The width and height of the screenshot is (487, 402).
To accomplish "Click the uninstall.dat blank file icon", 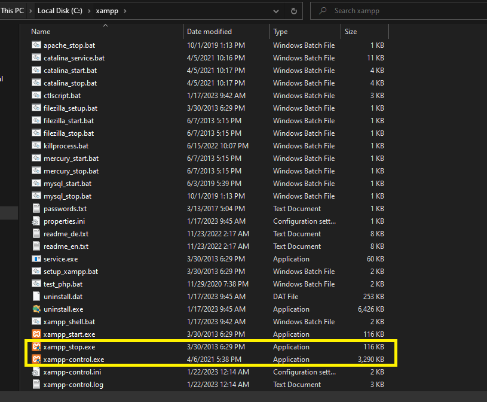I will (36, 296).
